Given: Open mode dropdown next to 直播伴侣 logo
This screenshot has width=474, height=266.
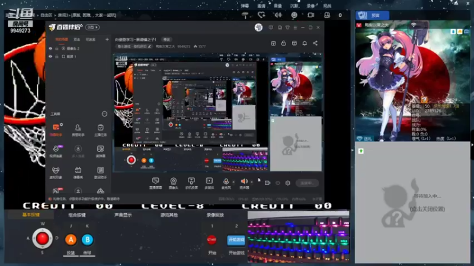Looking at the screenshot, I should click(92, 27).
